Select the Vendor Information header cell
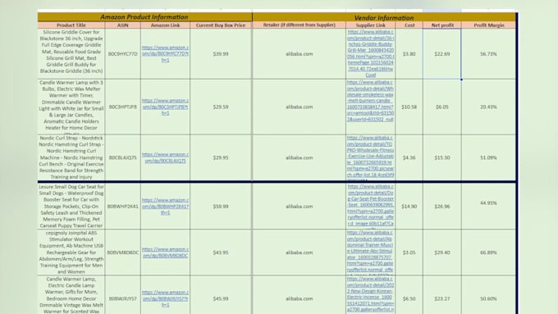 (x=384, y=17)
